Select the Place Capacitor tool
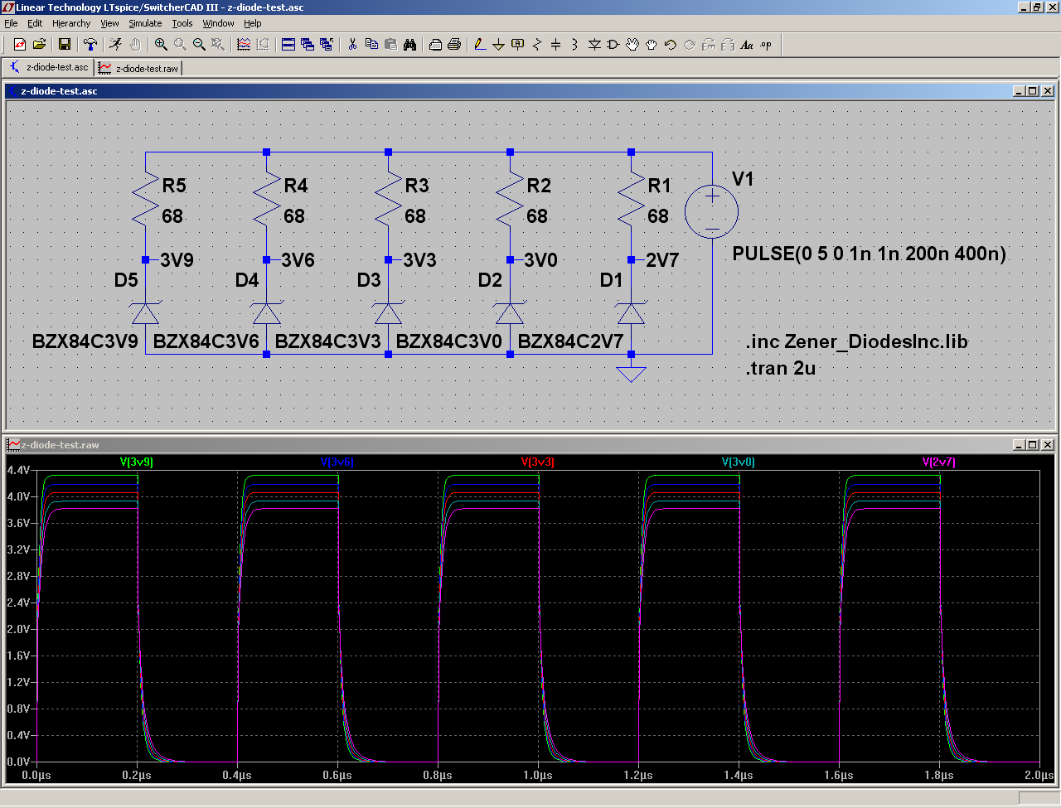 click(556, 45)
